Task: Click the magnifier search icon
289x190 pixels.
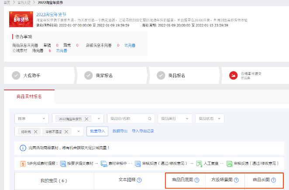Action: 149,119
